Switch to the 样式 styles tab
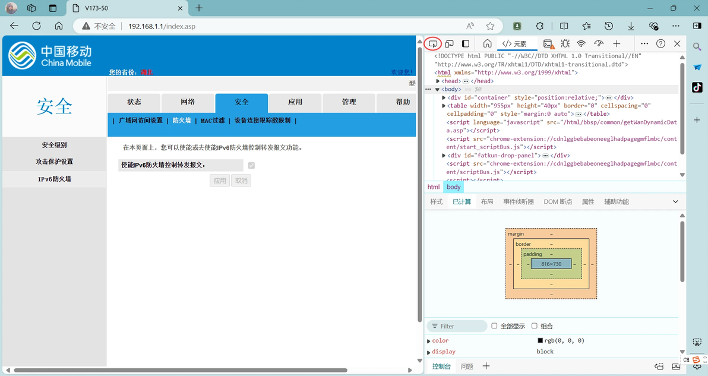This screenshot has height=376, width=708. click(436, 202)
